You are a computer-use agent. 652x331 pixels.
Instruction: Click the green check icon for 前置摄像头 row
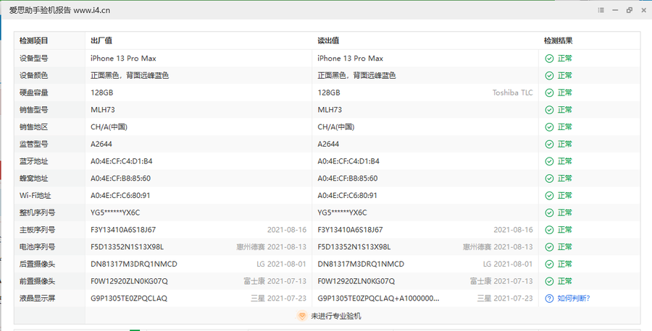pyautogui.click(x=549, y=281)
